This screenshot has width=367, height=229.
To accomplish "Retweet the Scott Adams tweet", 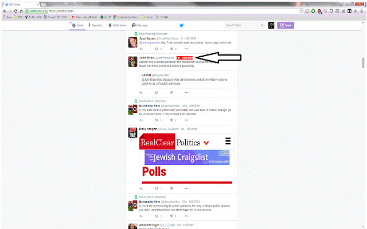I will [x=157, y=49].
